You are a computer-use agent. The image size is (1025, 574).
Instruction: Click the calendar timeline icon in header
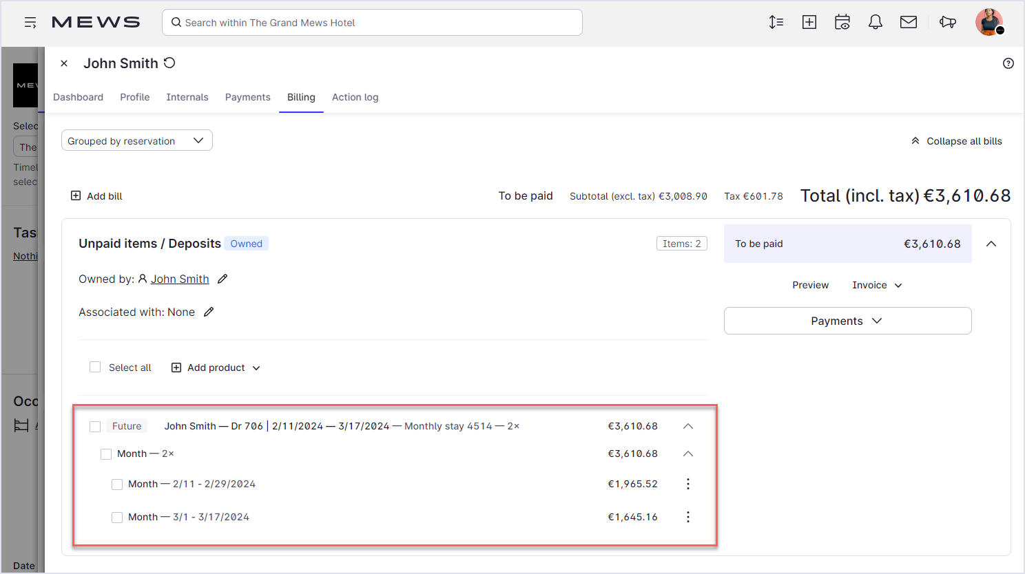842,22
